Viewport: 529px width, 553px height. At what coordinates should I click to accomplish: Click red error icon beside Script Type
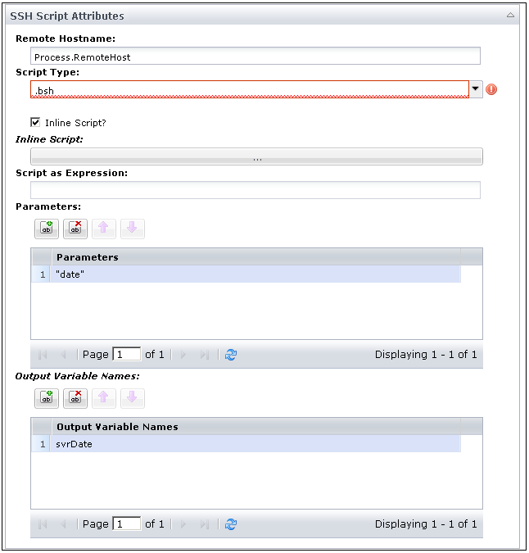click(x=491, y=89)
